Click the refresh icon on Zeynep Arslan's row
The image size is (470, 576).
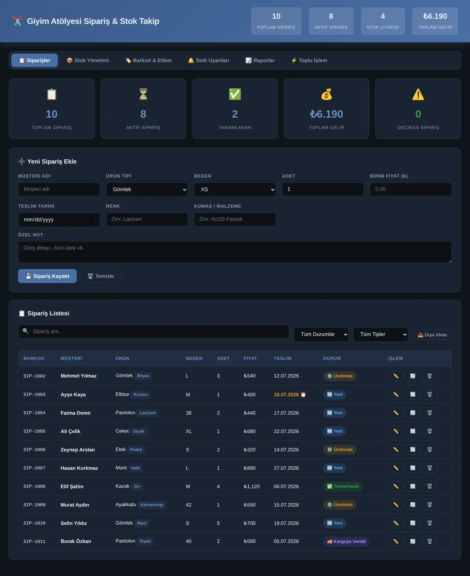click(x=412, y=450)
